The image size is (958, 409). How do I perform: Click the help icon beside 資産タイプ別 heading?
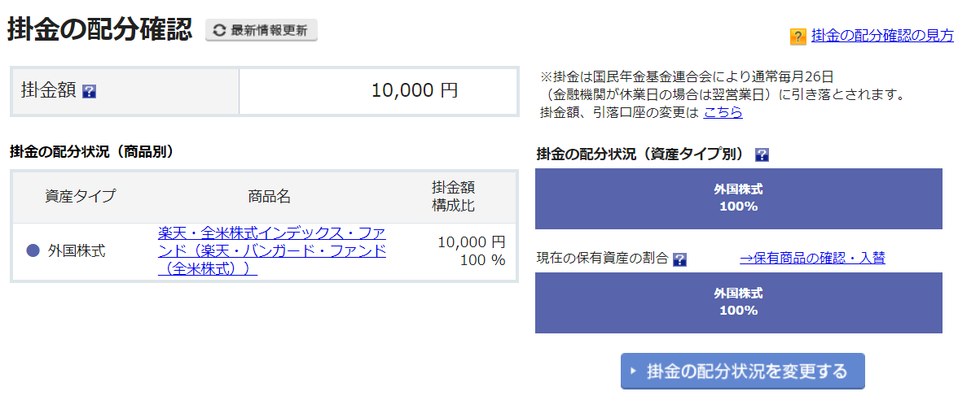coord(762,154)
